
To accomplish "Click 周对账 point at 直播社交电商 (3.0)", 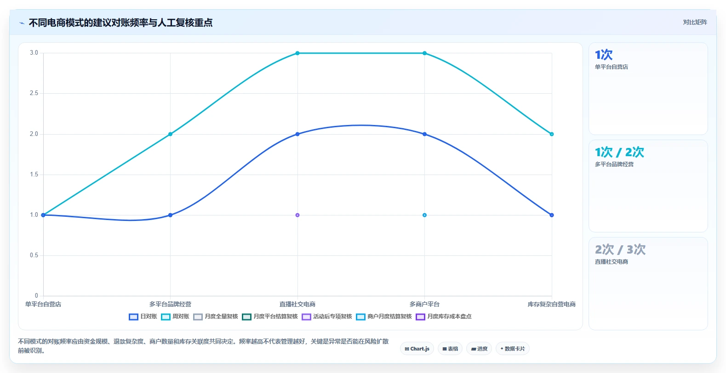I will [297, 53].
